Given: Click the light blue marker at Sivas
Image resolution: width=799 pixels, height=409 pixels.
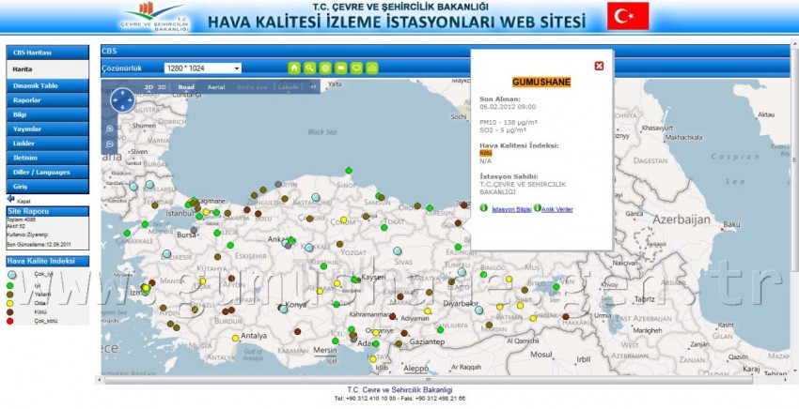Looking at the screenshot, I should tap(397, 250).
